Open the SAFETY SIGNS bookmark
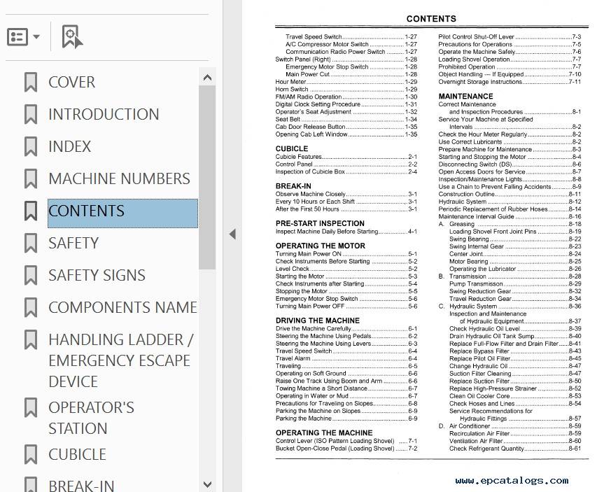Image resolution: width=604 pixels, height=492 pixels. [97, 275]
